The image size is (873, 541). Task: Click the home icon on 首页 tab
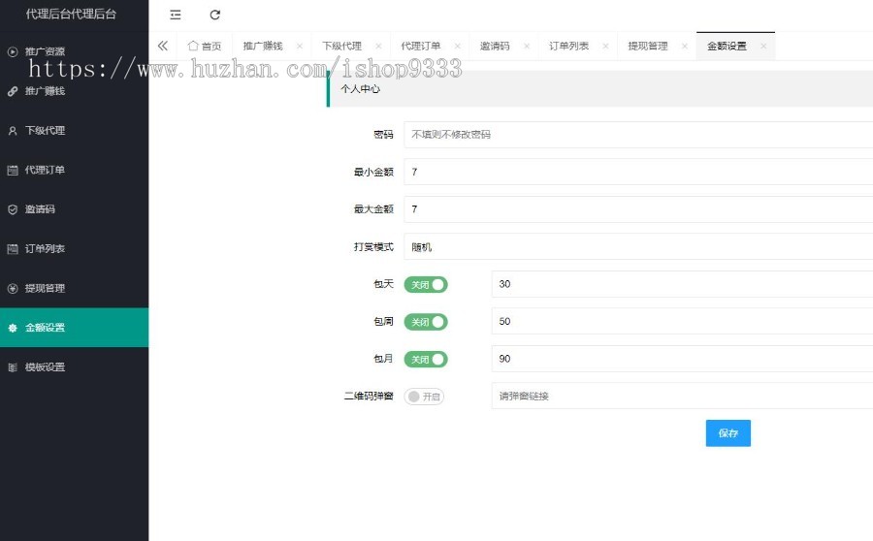click(193, 46)
